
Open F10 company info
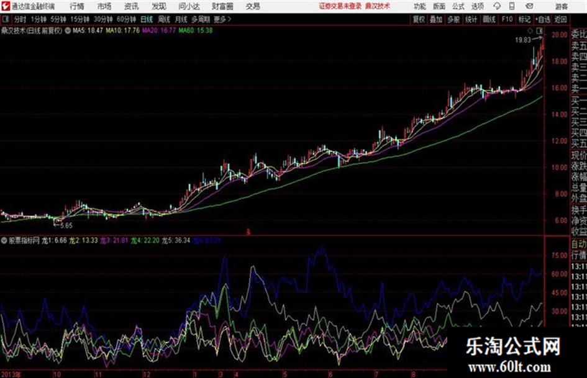coord(507,19)
